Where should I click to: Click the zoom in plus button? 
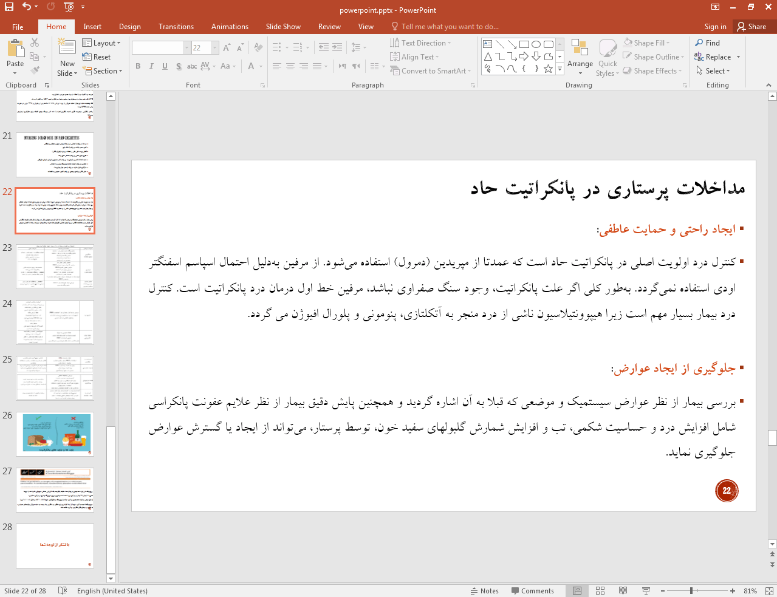click(733, 591)
